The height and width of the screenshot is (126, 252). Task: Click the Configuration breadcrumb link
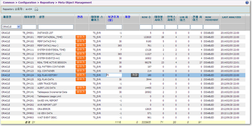tap(27, 2)
